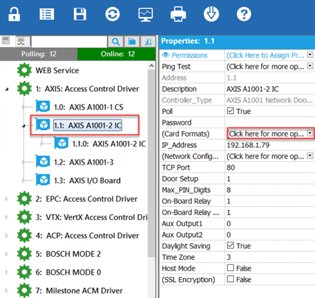Click the Description value AXIS A1001-2 IC
The width and height of the screenshot is (315, 298).
coord(252,89)
